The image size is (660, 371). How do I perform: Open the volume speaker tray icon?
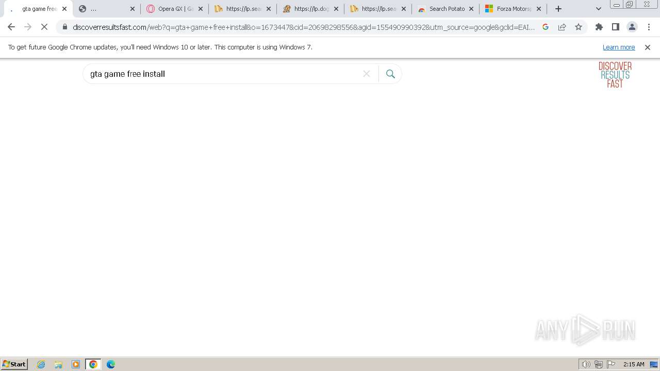[x=586, y=364]
